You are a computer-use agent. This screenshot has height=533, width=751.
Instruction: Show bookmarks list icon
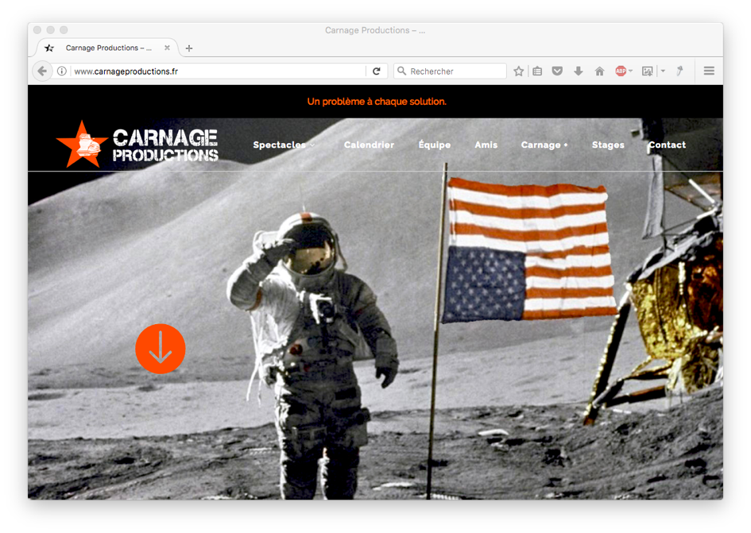point(537,71)
